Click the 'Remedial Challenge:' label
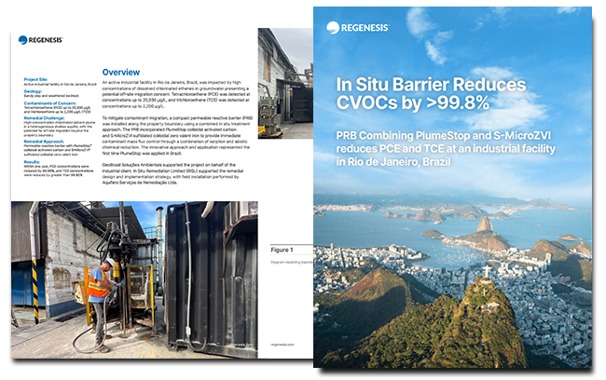Viewport: 606px width, 380px height. click(x=44, y=117)
